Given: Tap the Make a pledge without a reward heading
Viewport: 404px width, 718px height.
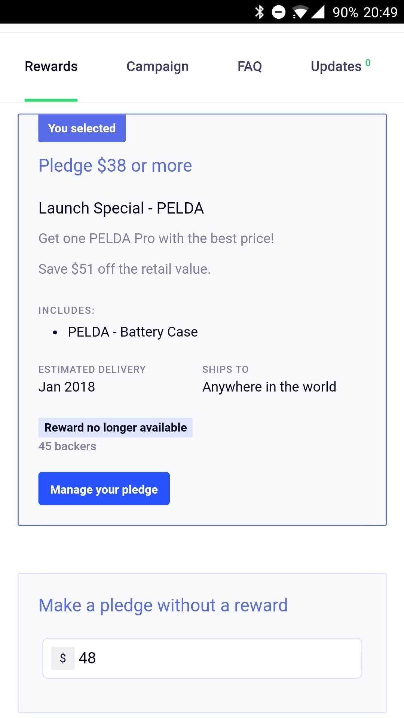Looking at the screenshot, I should click(163, 605).
